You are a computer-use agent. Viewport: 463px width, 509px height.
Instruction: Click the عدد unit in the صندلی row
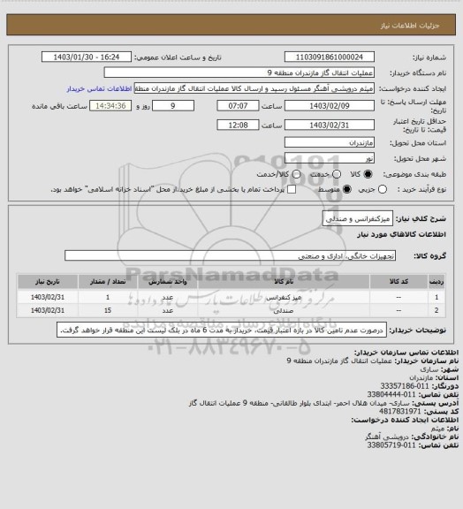(x=168, y=310)
